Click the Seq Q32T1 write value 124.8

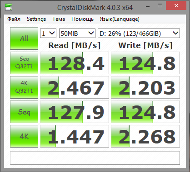[x=145, y=63]
